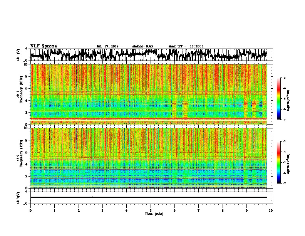This screenshot has height=236, width=305.
Task: Click the "start UT = 13:30:1" header text
Action: 186,46
